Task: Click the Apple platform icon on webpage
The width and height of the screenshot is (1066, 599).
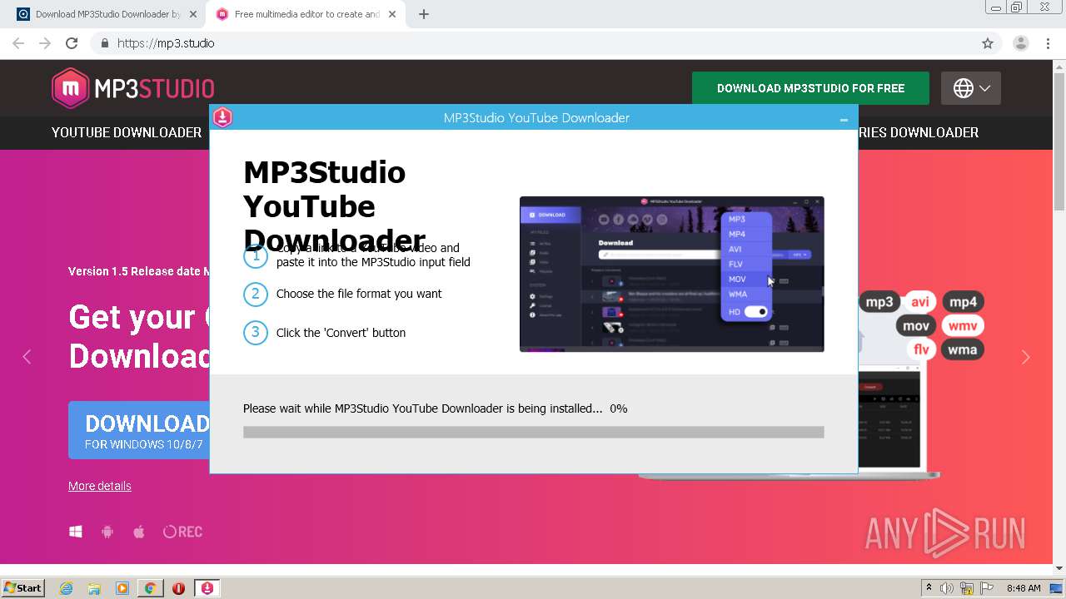Action: click(139, 532)
